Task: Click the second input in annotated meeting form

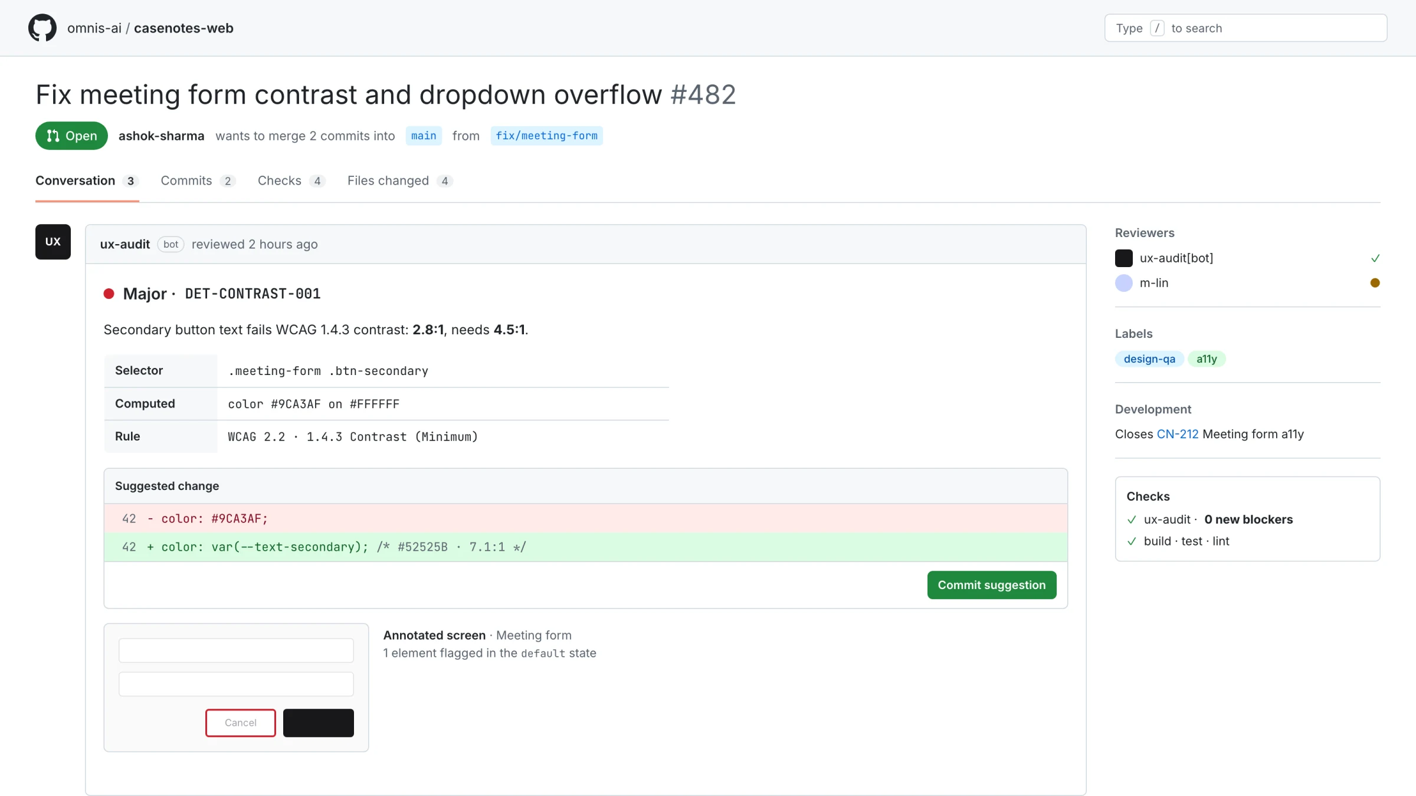Action: click(x=236, y=684)
